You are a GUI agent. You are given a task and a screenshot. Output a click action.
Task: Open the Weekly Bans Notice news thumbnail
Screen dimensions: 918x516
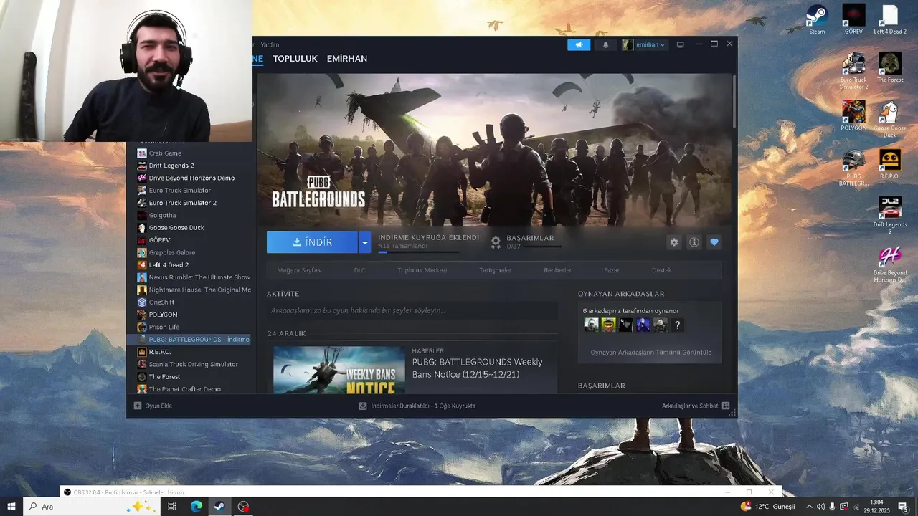point(339,370)
